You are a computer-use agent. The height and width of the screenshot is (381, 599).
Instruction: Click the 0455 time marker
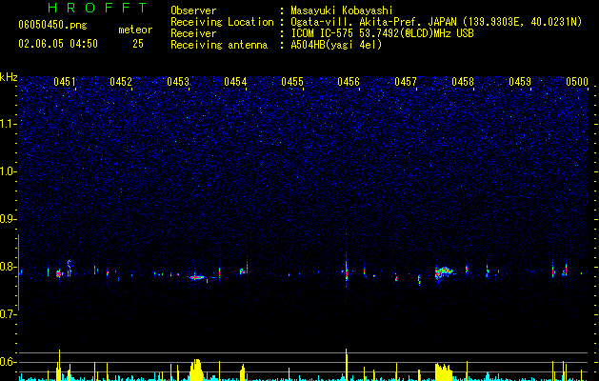(x=292, y=82)
